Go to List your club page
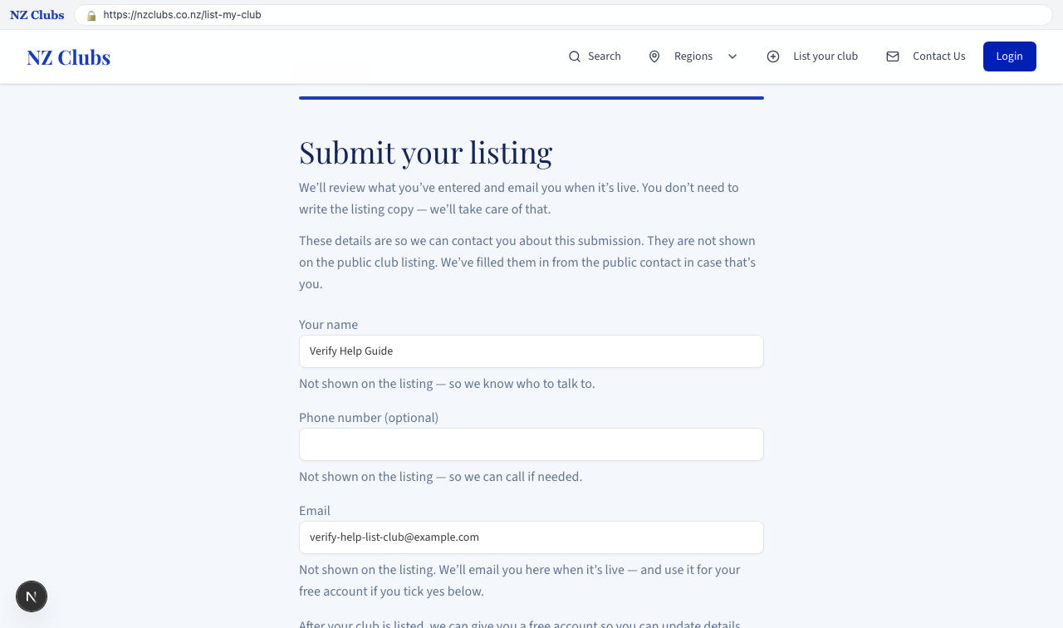The width and height of the screenshot is (1063, 628). tap(812, 56)
